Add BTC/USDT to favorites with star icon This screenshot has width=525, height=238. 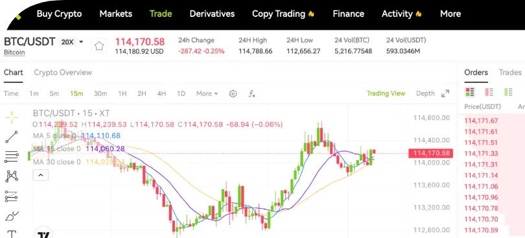99,46
